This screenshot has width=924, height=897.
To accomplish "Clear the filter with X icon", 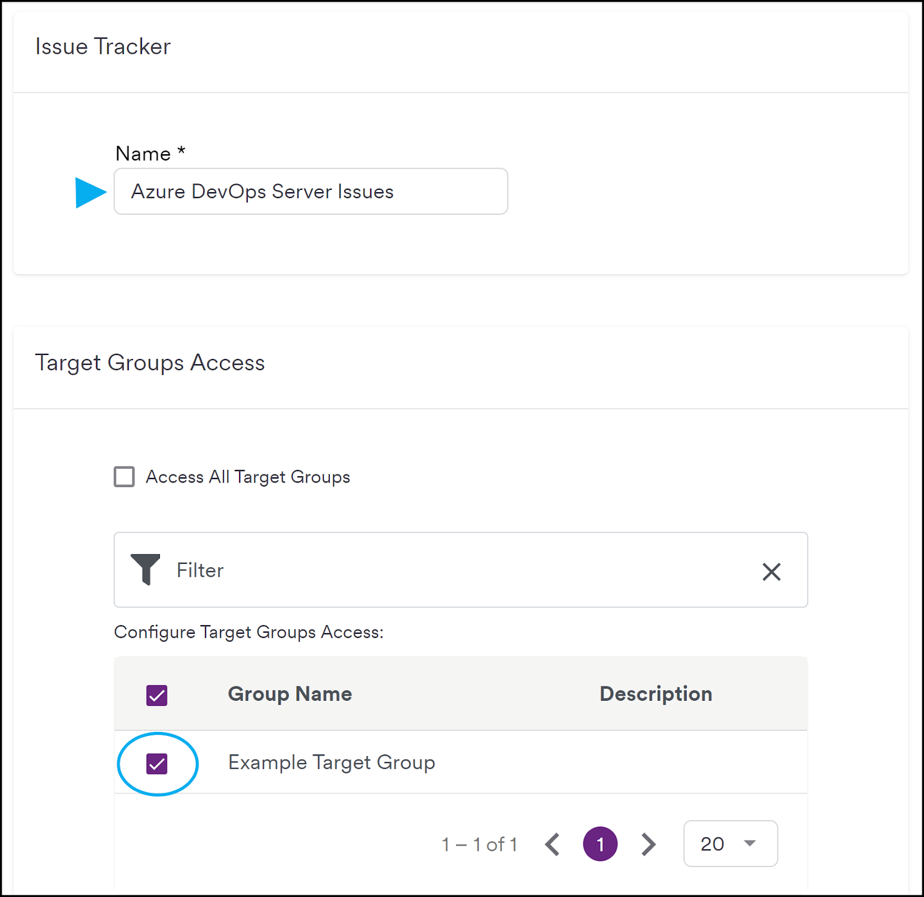I will [x=771, y=571].
